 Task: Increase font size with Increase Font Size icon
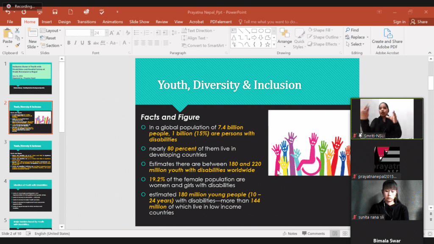click(112, 33)
